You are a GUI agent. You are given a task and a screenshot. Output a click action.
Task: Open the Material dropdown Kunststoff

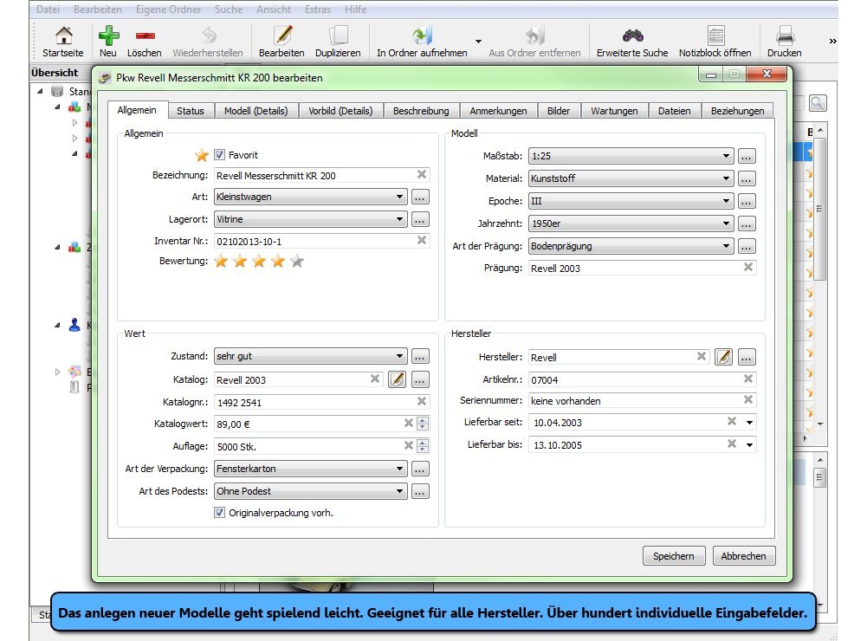click(x=631, y=178)
